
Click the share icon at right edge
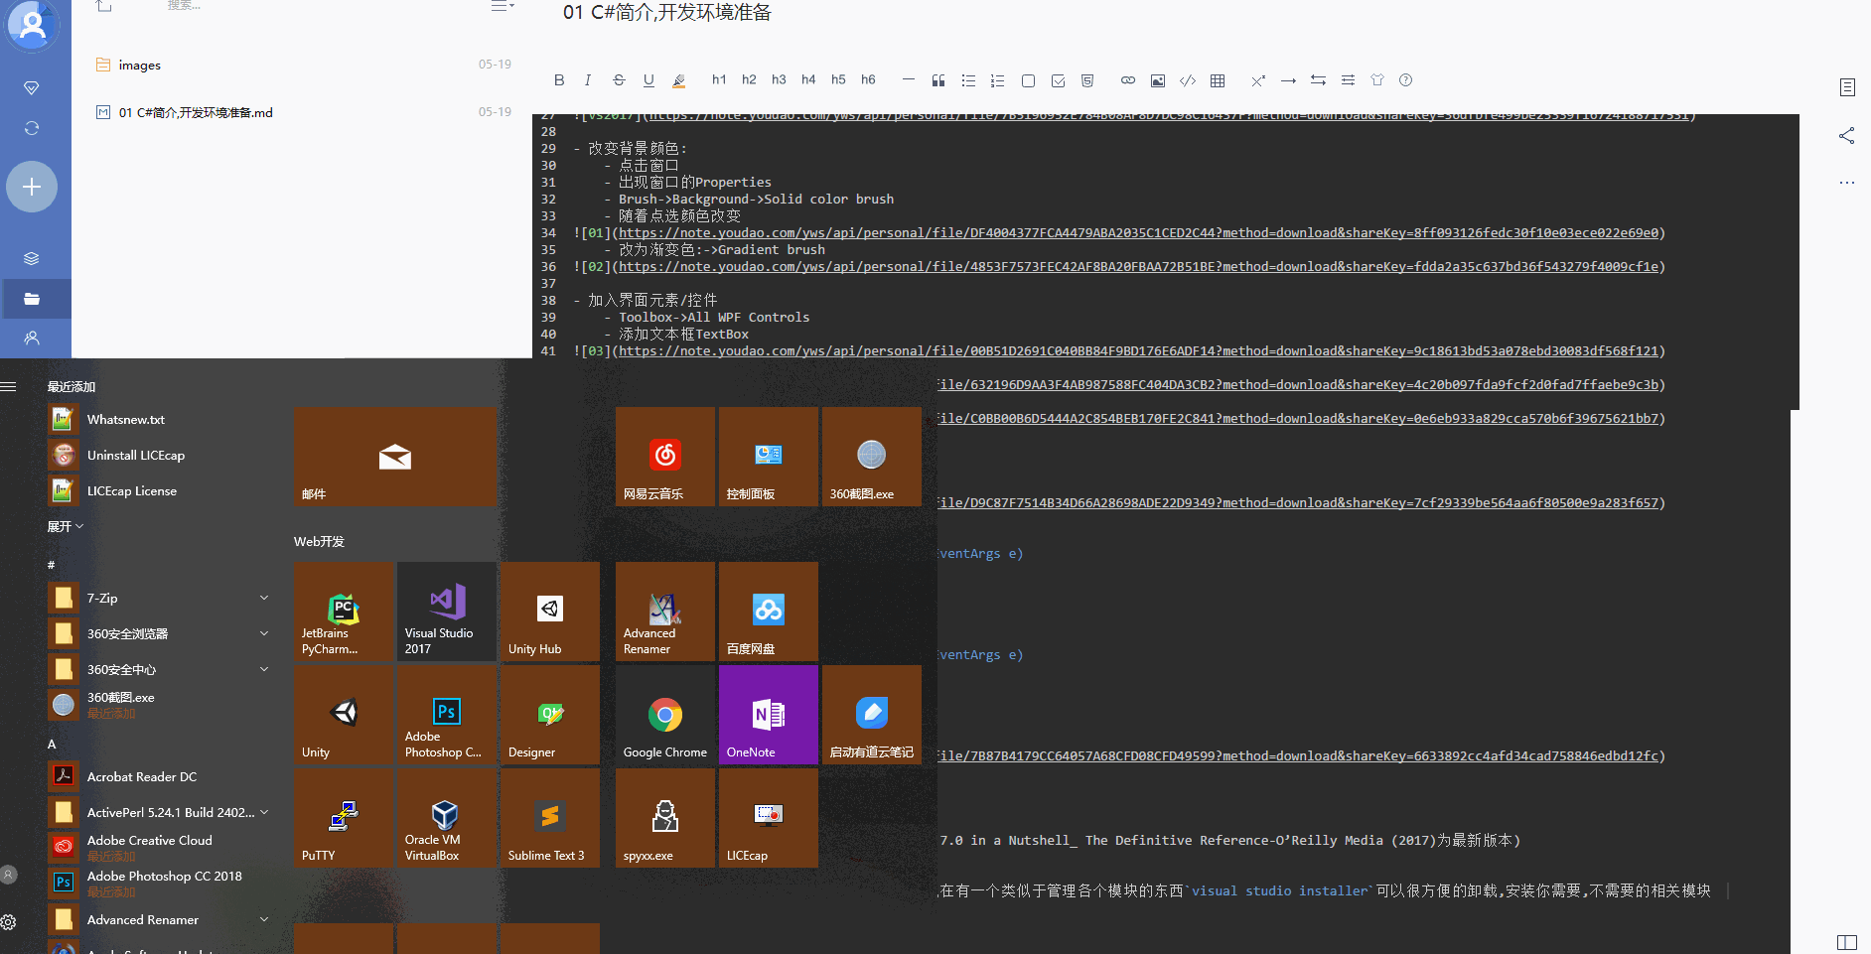point(1847,136)
